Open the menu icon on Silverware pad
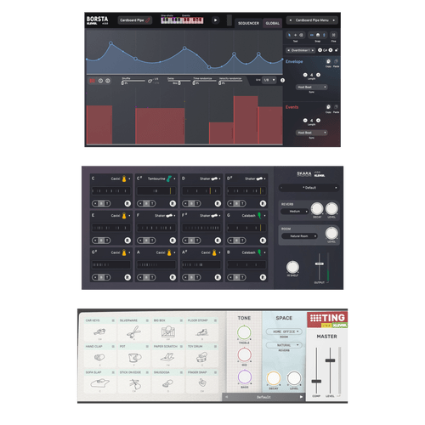Screen dimensions: 425x425 pyautogui.click(x=147, y=320)
